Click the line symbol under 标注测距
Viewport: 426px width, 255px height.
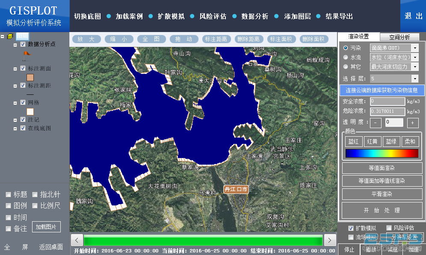click(30, 94)
